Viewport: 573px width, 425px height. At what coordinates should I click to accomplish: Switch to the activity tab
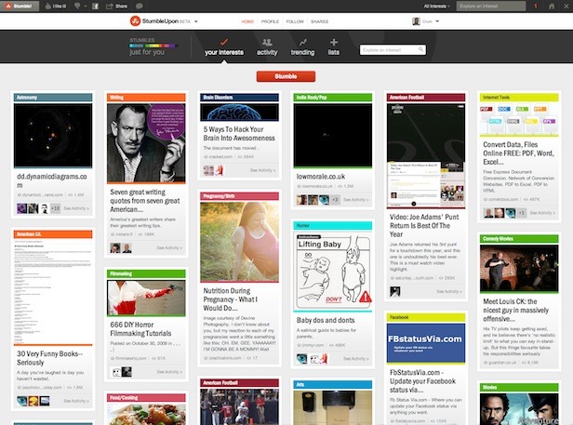[x=267, y=46]
